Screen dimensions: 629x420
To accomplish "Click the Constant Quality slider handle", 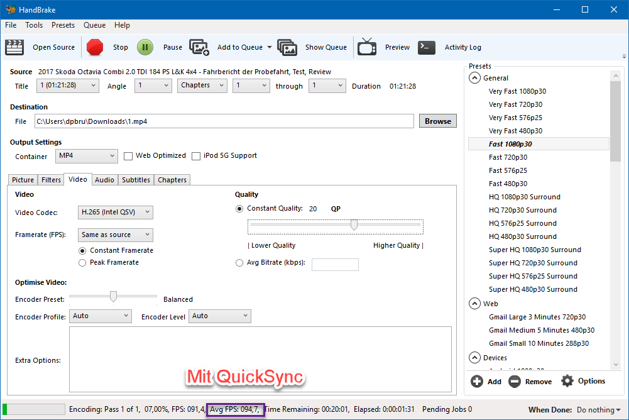I will coord(354,225).
